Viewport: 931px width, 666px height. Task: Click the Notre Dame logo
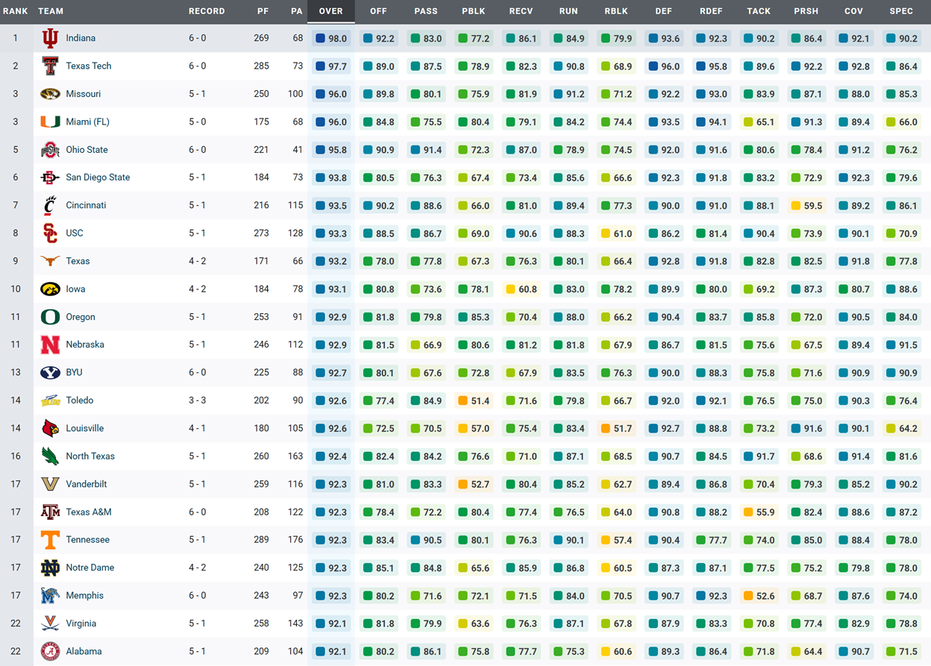(50, 568)
